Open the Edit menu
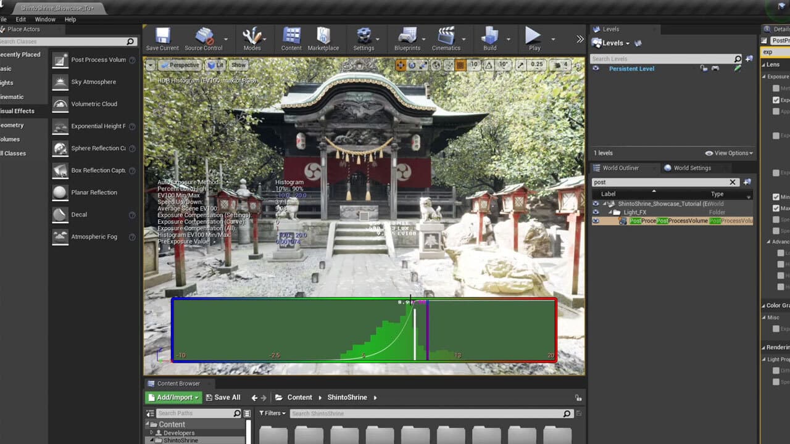The image size is (790, 444). tap(20, 19)
